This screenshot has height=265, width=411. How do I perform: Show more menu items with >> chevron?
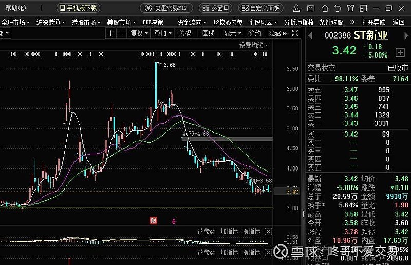click(352, 22)
